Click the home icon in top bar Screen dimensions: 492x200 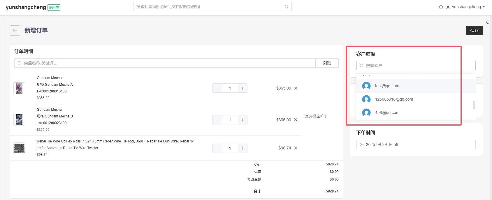click(441, 7)
